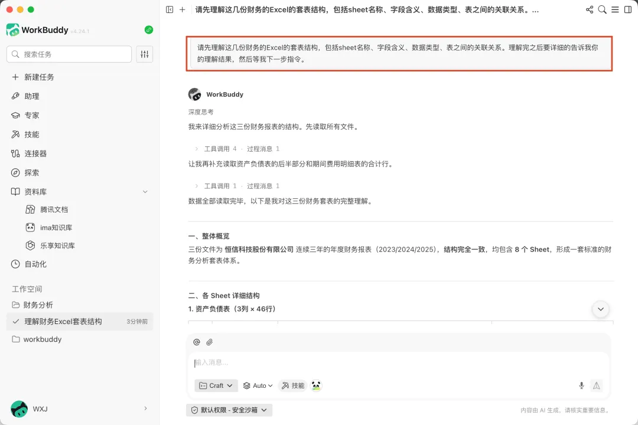
Task: Click the share icon in top bar
Action: (589, 10)
